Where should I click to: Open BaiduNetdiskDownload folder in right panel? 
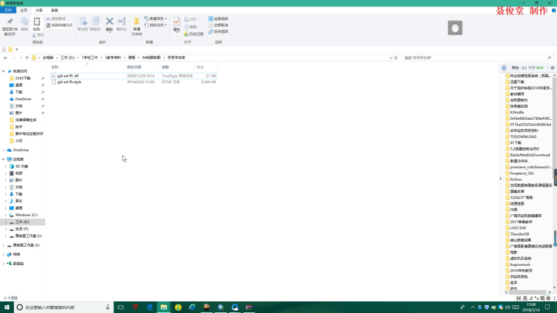529,155
